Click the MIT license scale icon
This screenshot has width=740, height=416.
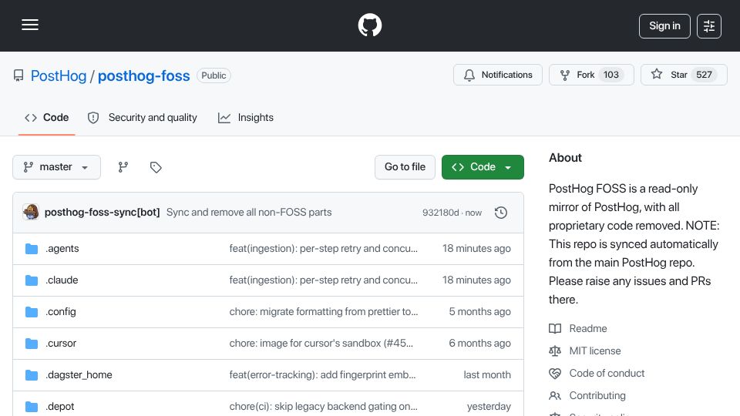tap(555, 351)
